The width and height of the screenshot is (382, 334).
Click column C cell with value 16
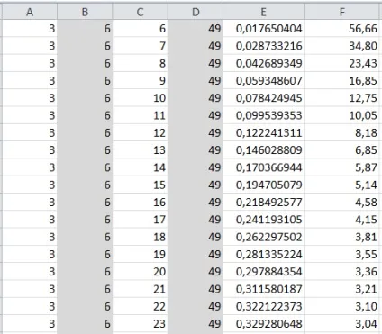click(x=141, y=203)
